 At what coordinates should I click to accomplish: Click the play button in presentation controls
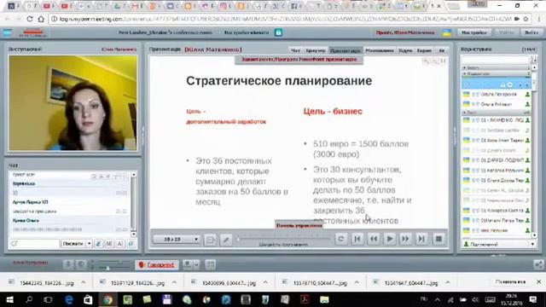pos(390,239)
